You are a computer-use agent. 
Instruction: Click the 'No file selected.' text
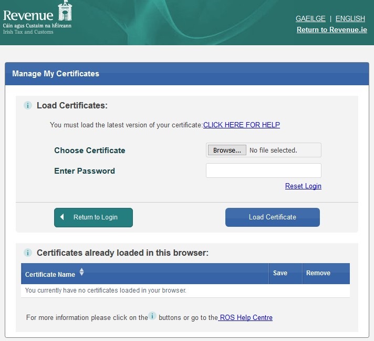click(x=273, y=151)
